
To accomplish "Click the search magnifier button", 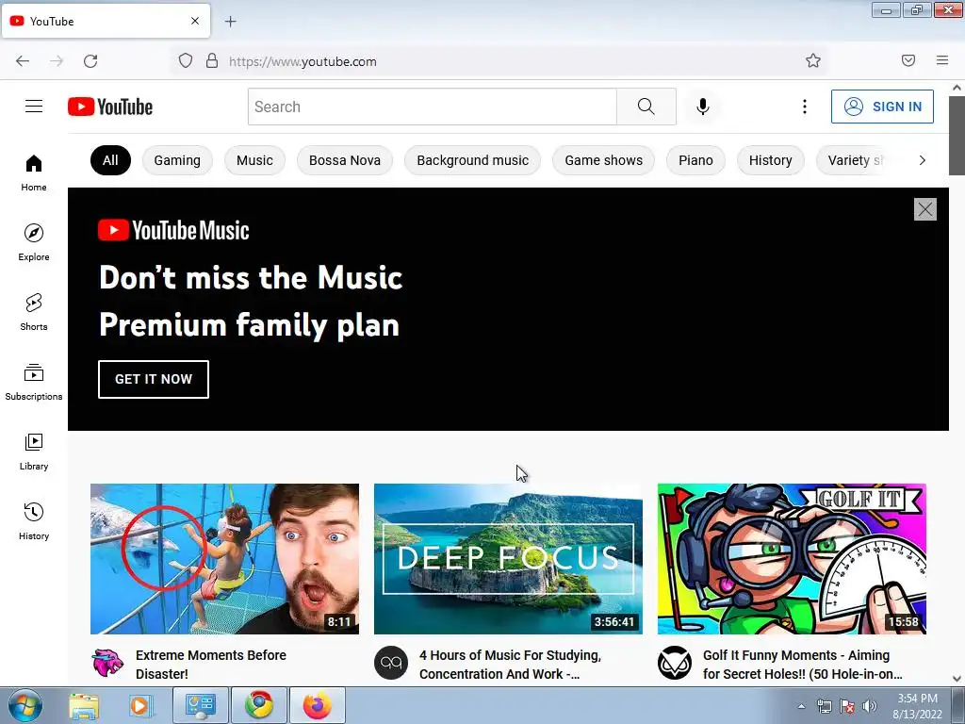I will tap(646, 107).
